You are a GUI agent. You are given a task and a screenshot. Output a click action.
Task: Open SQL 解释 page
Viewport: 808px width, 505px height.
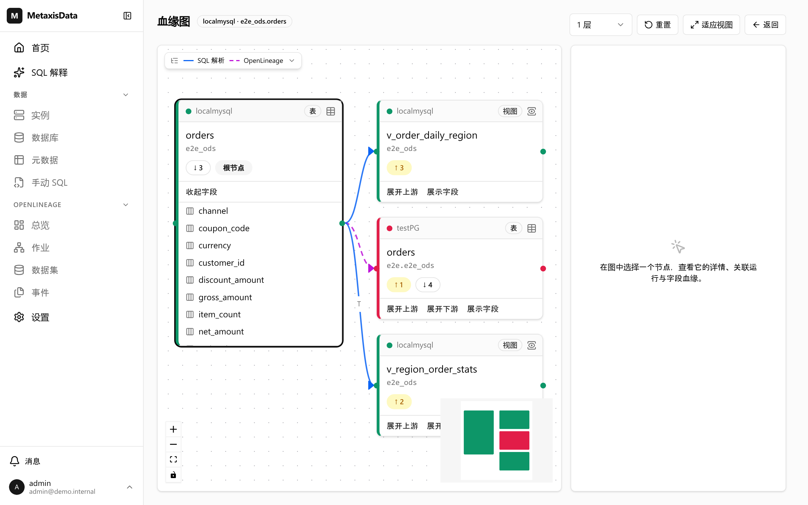(72, 72)
